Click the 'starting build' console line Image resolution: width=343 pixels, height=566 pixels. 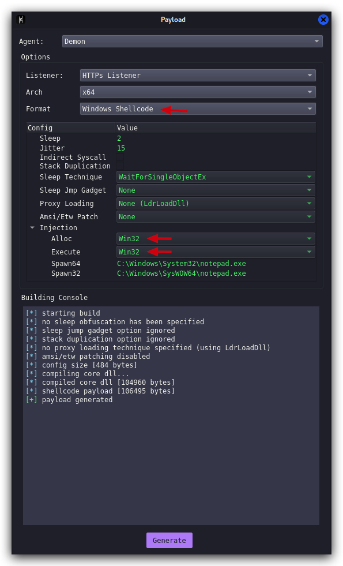(x=63, y=313)
